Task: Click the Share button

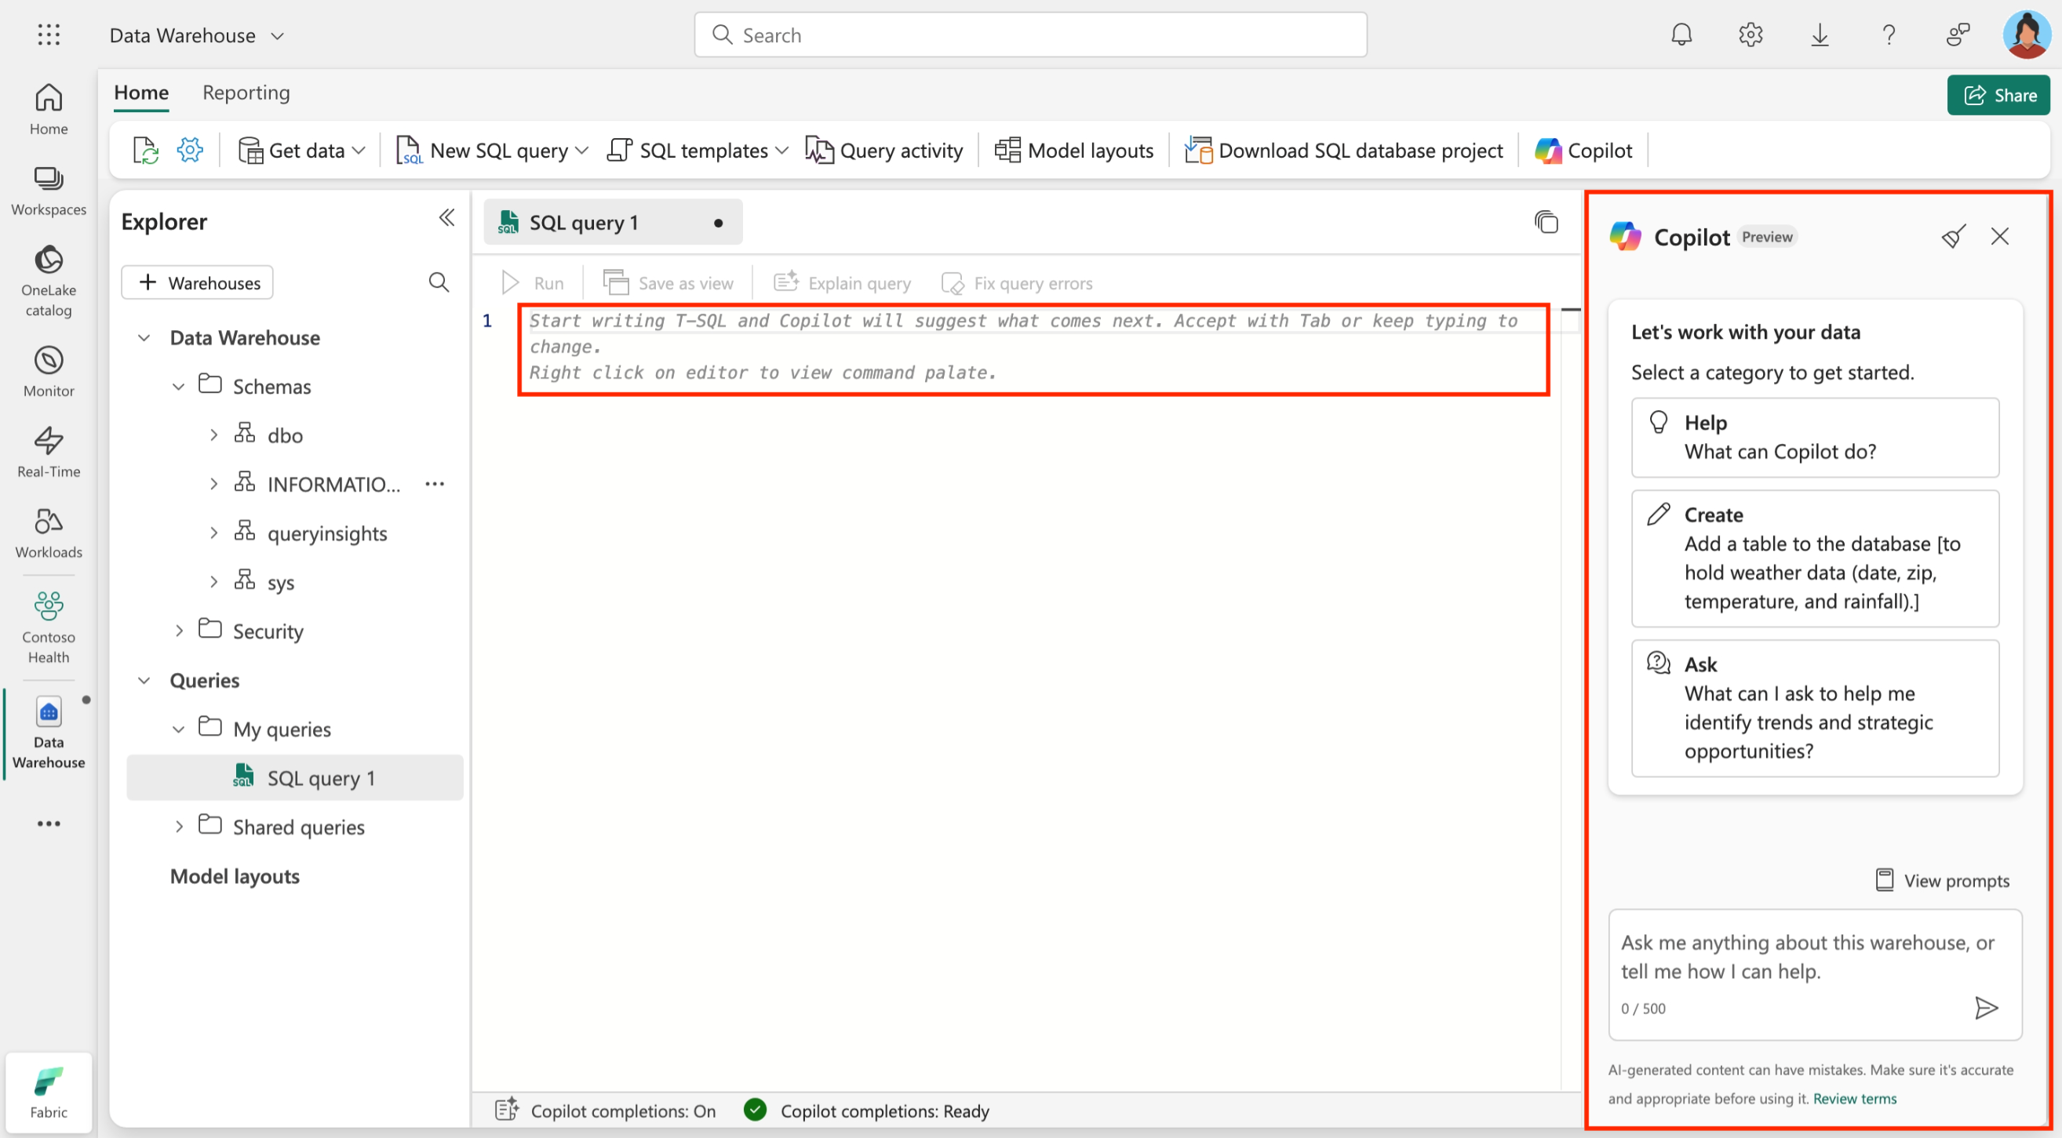Action: [x=1998, y=94]
